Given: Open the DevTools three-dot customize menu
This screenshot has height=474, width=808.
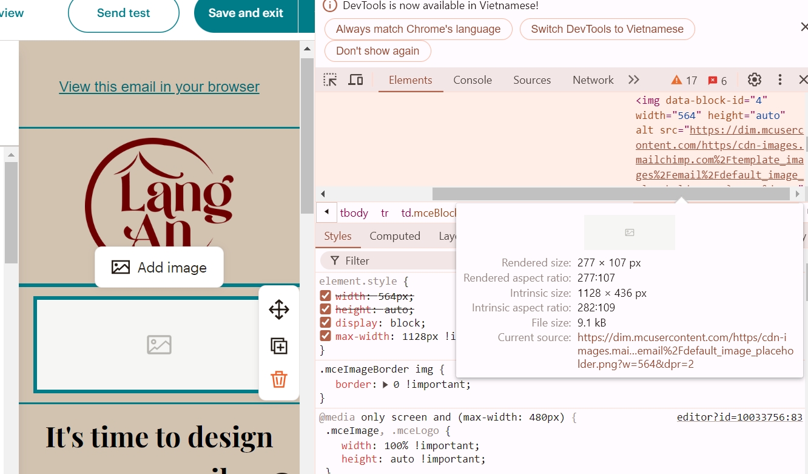Looking at the screenshot, I should [780, 80].
